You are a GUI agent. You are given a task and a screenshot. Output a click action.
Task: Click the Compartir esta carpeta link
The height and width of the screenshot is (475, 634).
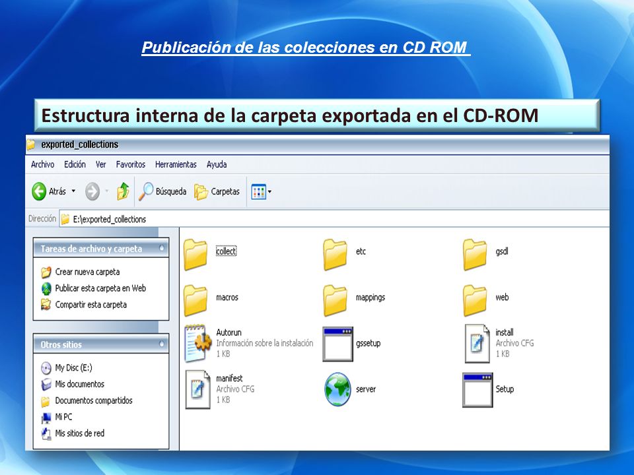point(91,305)
